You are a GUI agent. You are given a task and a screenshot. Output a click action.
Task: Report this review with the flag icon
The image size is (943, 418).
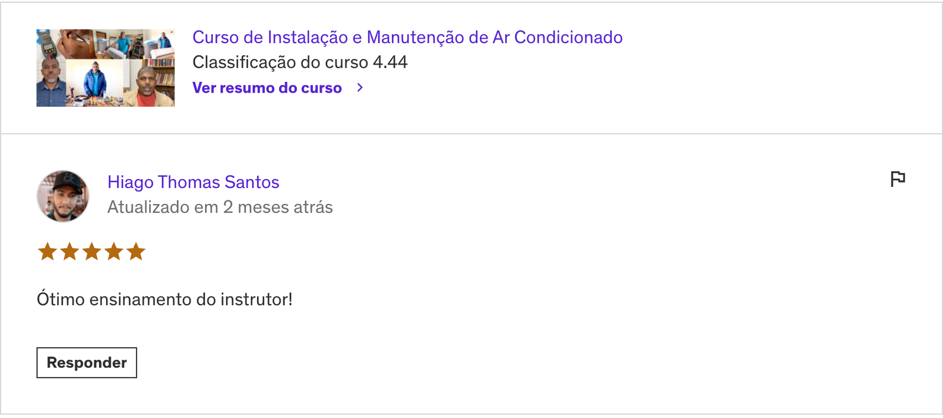[x=898, y=179]
